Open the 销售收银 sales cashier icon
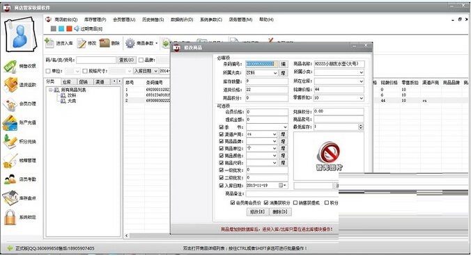 pyautogui.click(x=10, y=66)
